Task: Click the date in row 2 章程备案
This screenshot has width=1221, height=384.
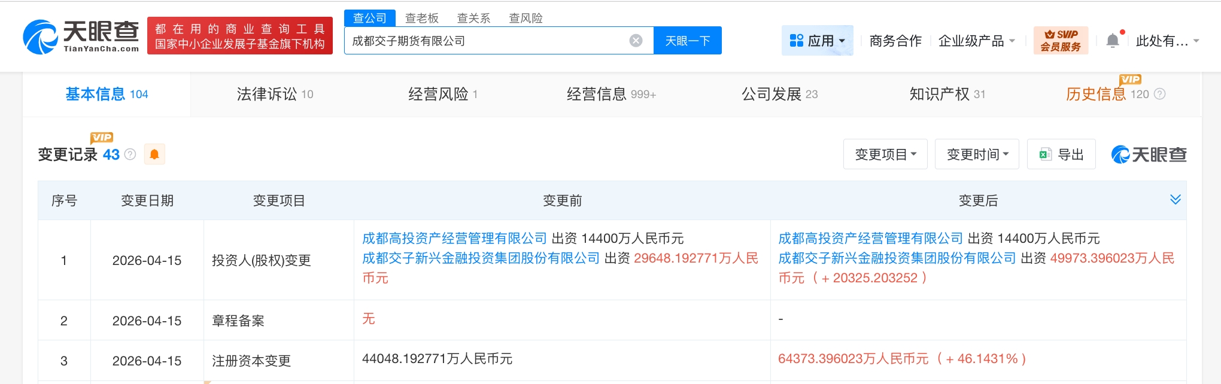Action: pyautogui.click(x=147, y=321)
